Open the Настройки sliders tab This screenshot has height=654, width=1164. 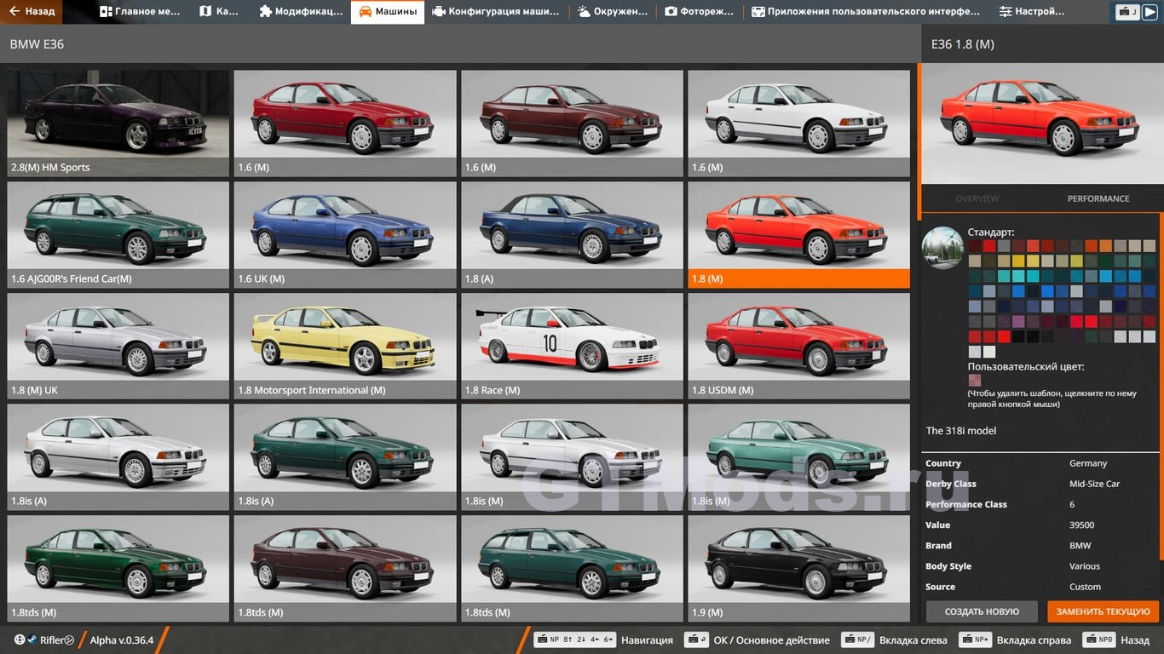pyautogui.click(x=1032, y=12)
